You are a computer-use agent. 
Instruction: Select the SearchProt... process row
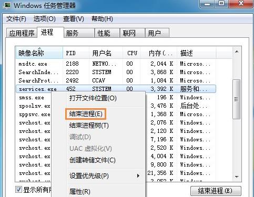point(116,80)
